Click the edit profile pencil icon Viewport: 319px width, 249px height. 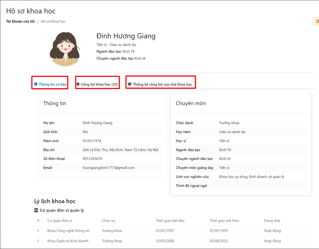[x=317, y=21]
